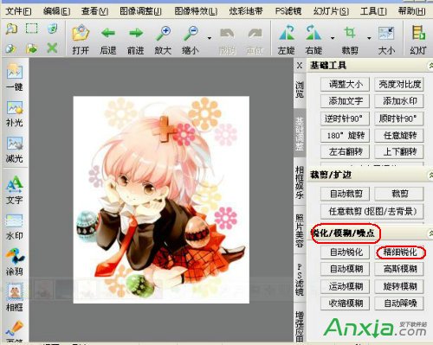Switch to the 浏览 side tab

(300, 90)
